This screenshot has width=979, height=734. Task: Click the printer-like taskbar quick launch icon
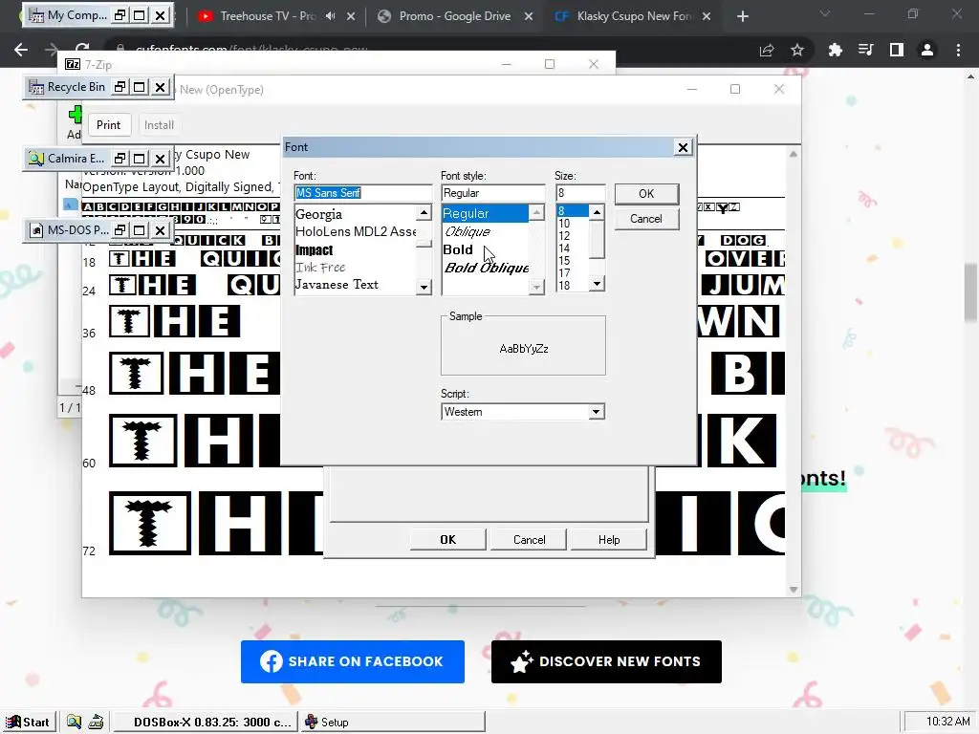(x=96, y=723)
